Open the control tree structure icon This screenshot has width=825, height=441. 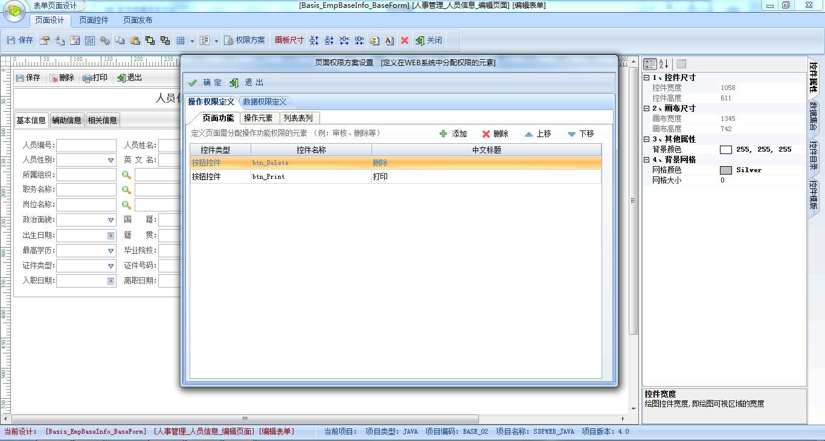[60, 40]
